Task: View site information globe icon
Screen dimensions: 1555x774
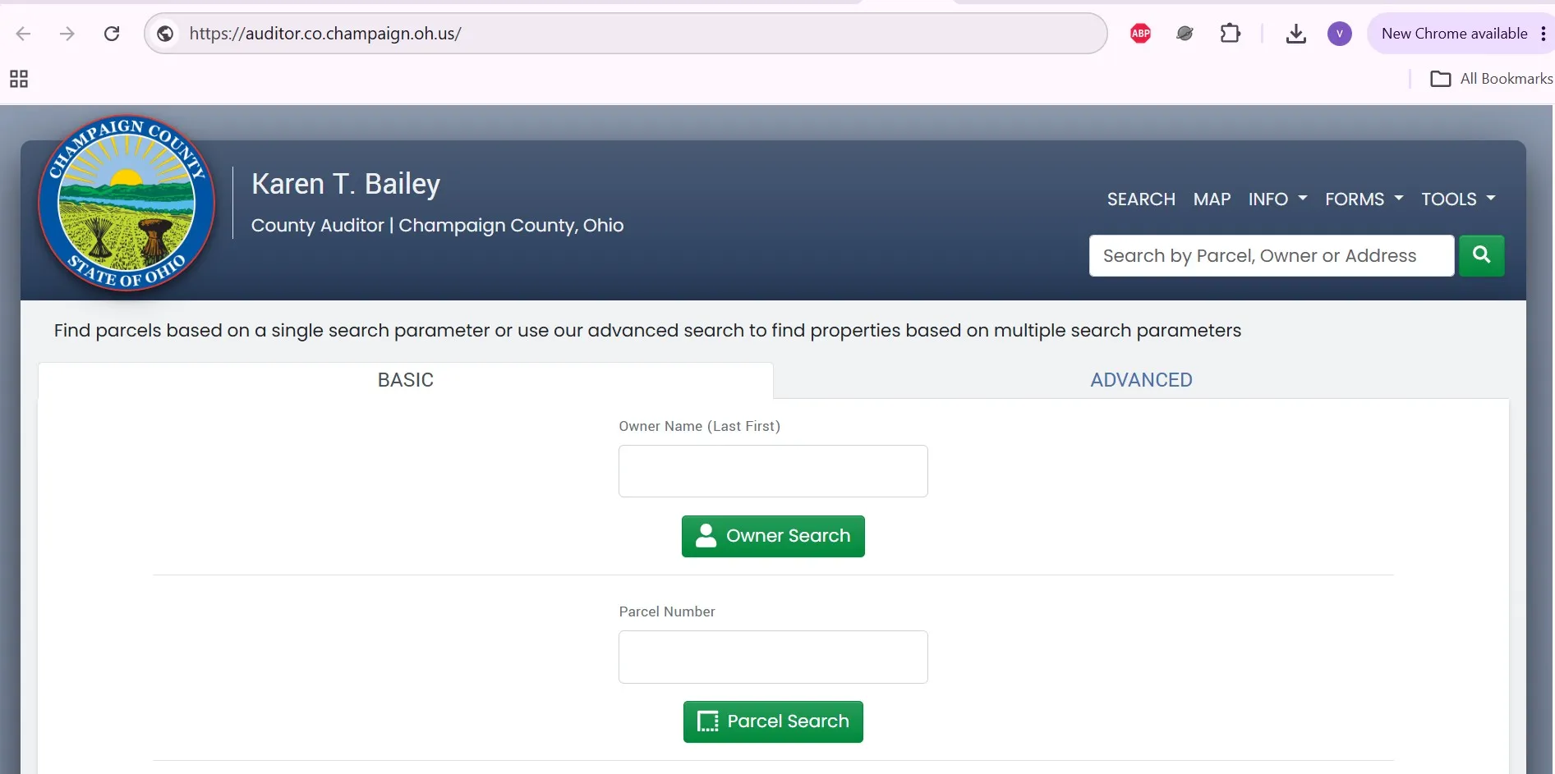Action: pyautogui.click(x=165, y=34)
